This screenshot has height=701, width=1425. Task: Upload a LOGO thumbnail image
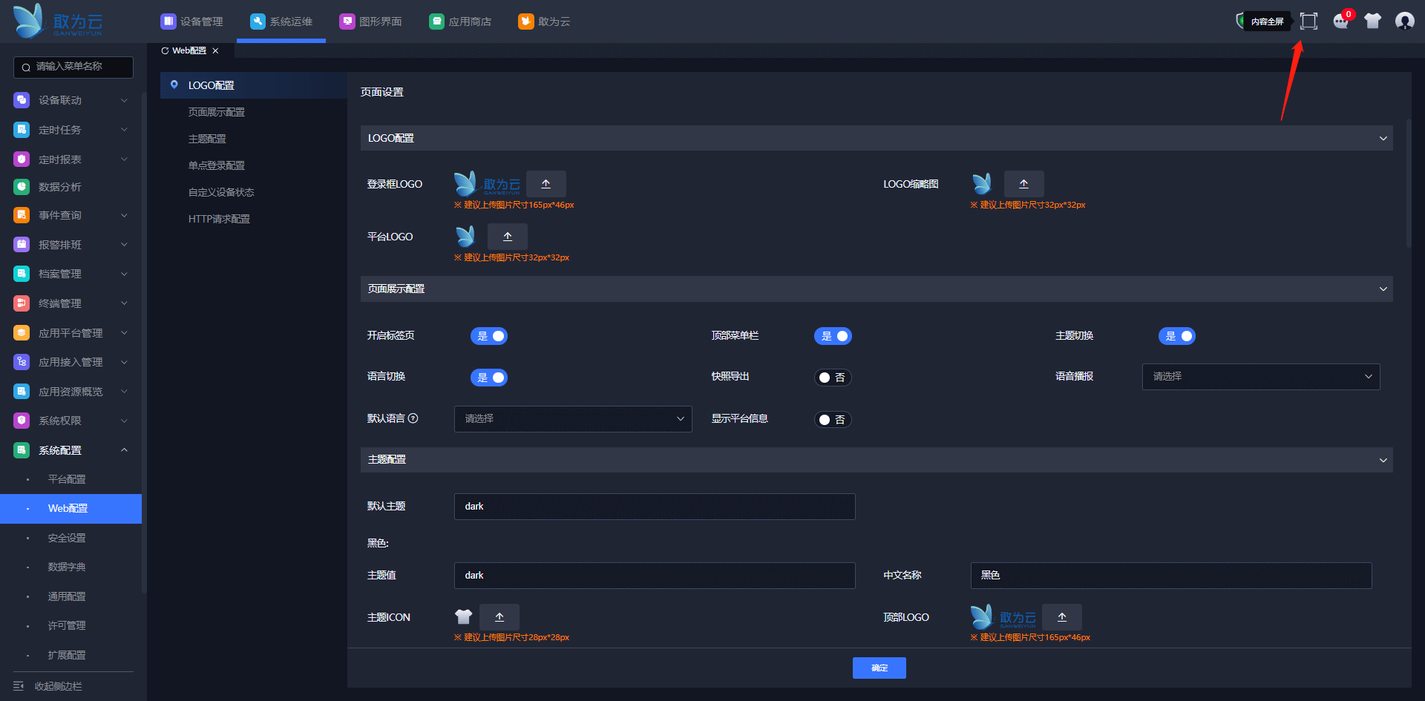[x=1023, y=184]
